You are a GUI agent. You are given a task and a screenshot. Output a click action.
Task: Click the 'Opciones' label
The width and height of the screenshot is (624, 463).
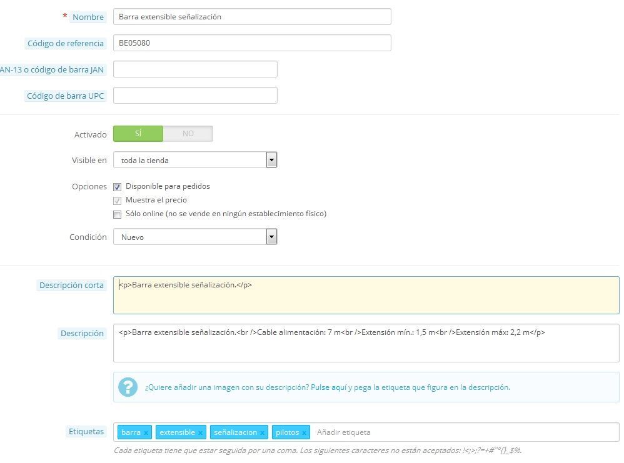coord(89,187)
